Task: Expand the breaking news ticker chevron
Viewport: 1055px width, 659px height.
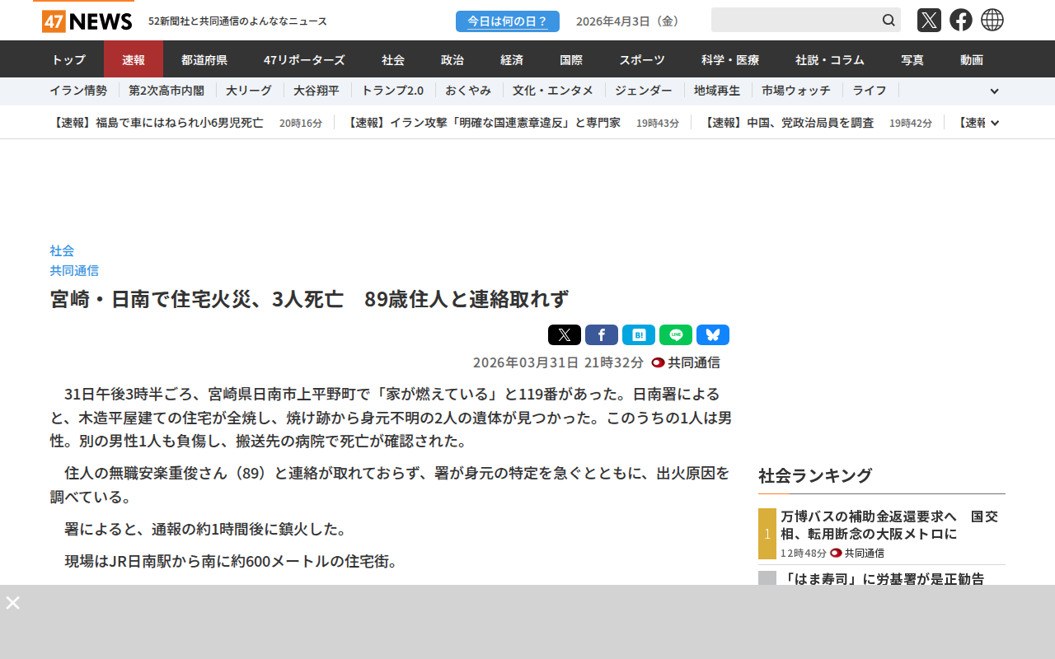Action: 995,123
